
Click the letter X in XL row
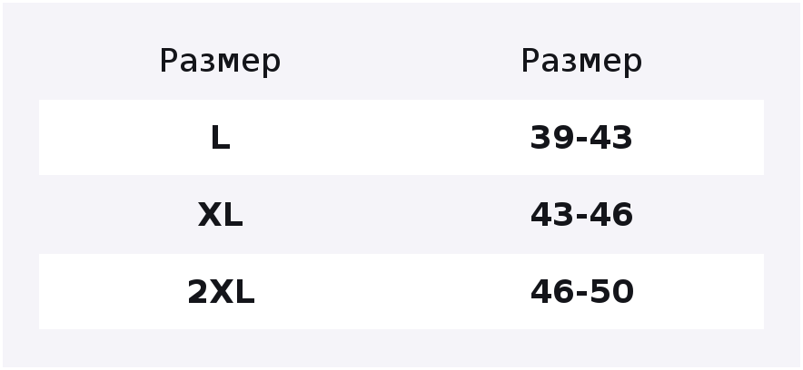(210, 215)
